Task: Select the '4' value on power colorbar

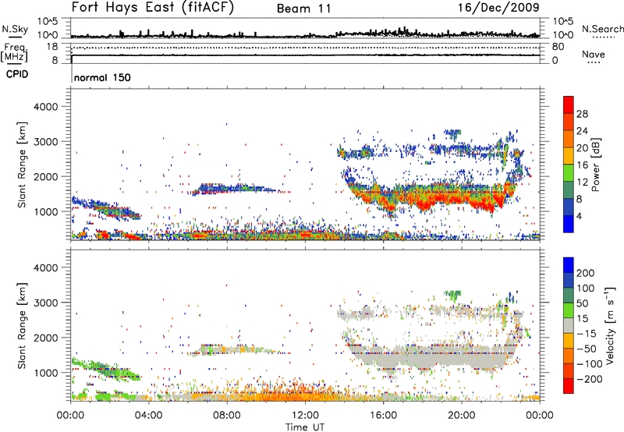Action: click(579, 216)
